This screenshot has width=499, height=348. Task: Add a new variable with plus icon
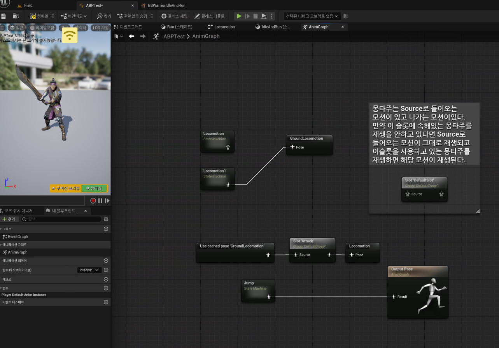tap(106, 288)
